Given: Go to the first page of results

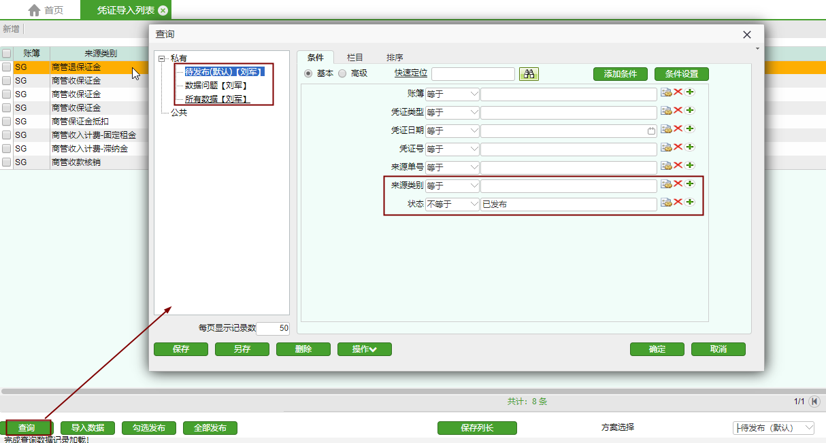Looking at the screenshot, I should click(814, 402).
